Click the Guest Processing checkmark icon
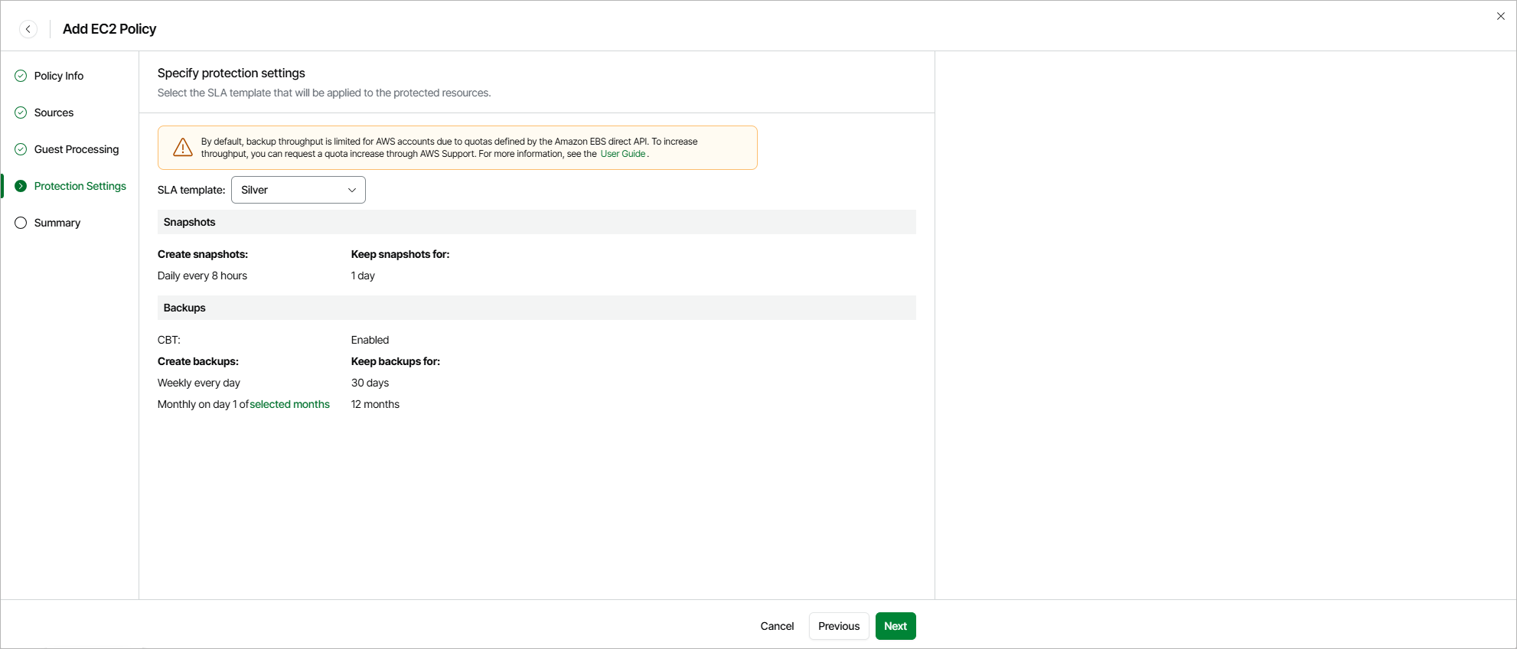The image size is (1517, 649). pyautogui.click(x=21, y=149)
